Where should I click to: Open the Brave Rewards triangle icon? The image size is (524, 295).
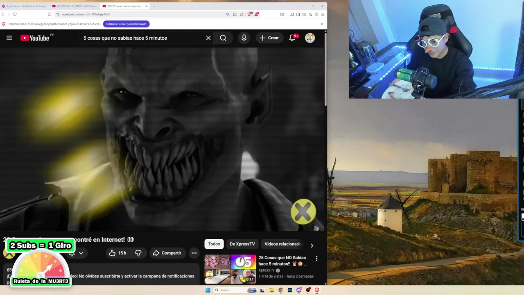point(257,14)
